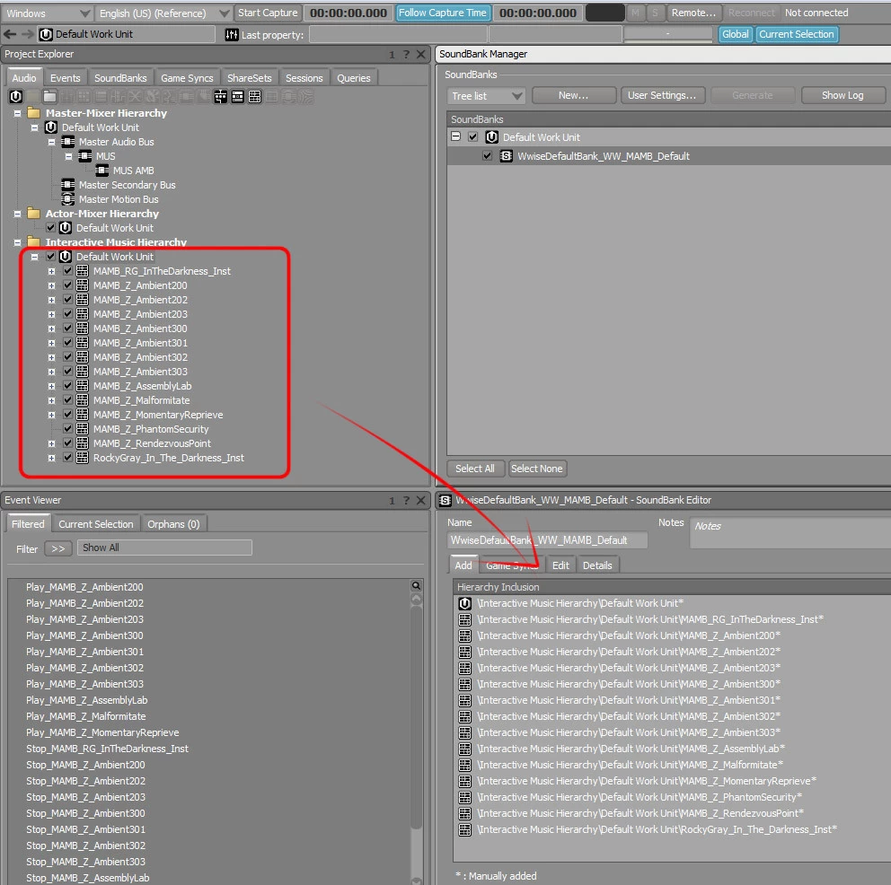891x885 pixels.
Task: Click the Show Log button
Action: [842, 95]
